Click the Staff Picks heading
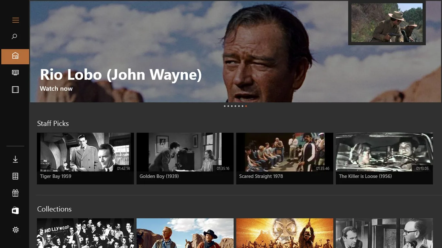Image resolution: width=442 pixels, height=248 pixels. [53, 123]
